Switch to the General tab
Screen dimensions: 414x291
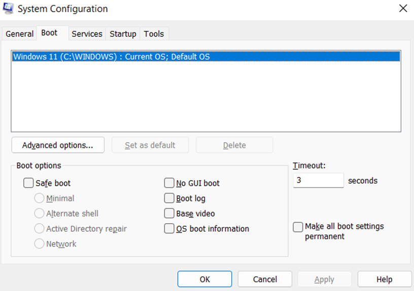[19, 34]
